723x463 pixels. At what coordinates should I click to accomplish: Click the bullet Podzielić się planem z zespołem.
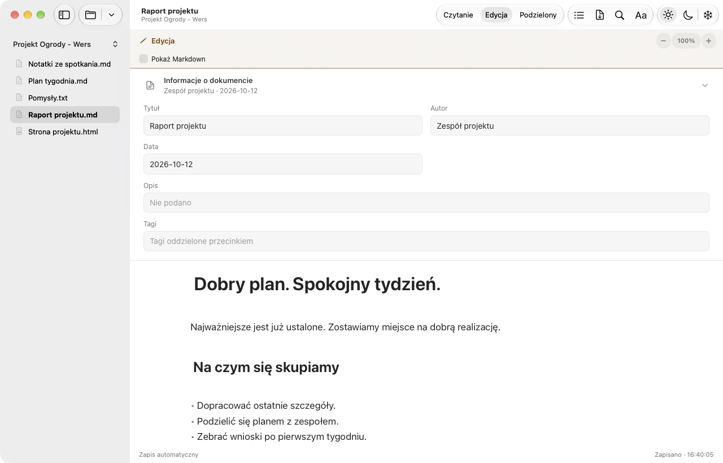point(268,421)
